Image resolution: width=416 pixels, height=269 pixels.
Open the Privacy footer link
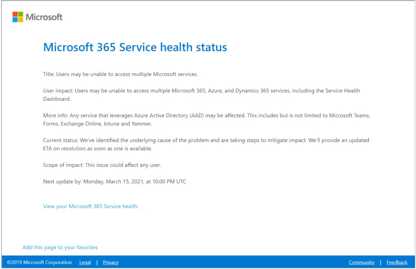coord(110,262)
